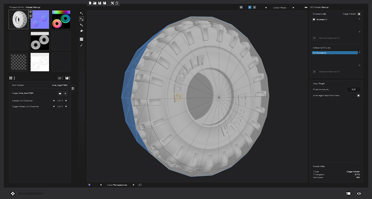Image resolution: width=372 pixels, height=199 pixels.
Task: Click the Define Material ID button
Action: tap(314, 38)
